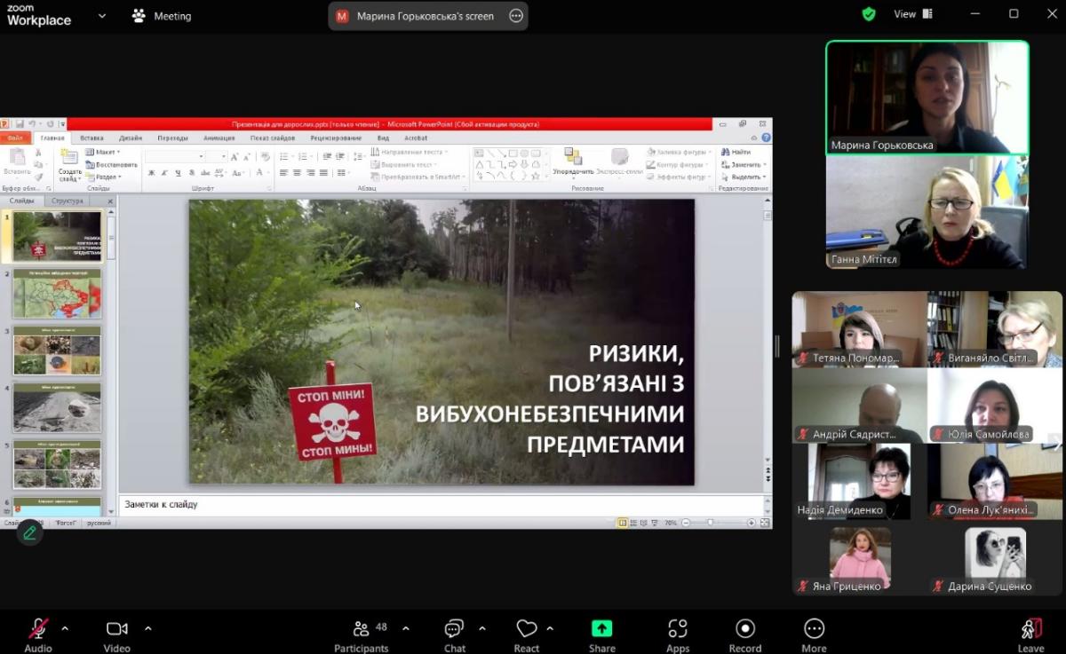Screen dimensions: 1066x654
Task: Click the green annotation pencil icon
Action: 30,532
